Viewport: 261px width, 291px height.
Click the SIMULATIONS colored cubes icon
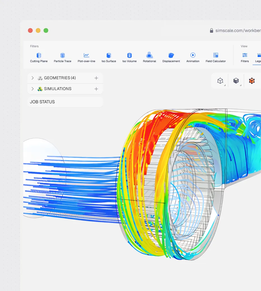tap(40, 89)
